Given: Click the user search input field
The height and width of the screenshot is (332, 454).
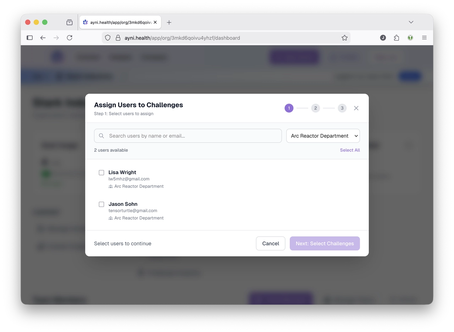Looking at the screenshot, I should click(x=188, y=136).
